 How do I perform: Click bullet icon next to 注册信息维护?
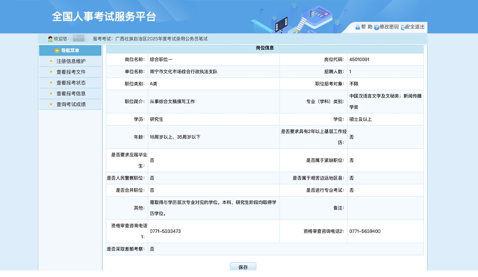point(51,61)
